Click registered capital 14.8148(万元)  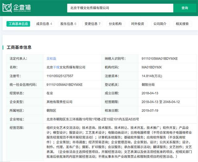(x=152, y=76)
